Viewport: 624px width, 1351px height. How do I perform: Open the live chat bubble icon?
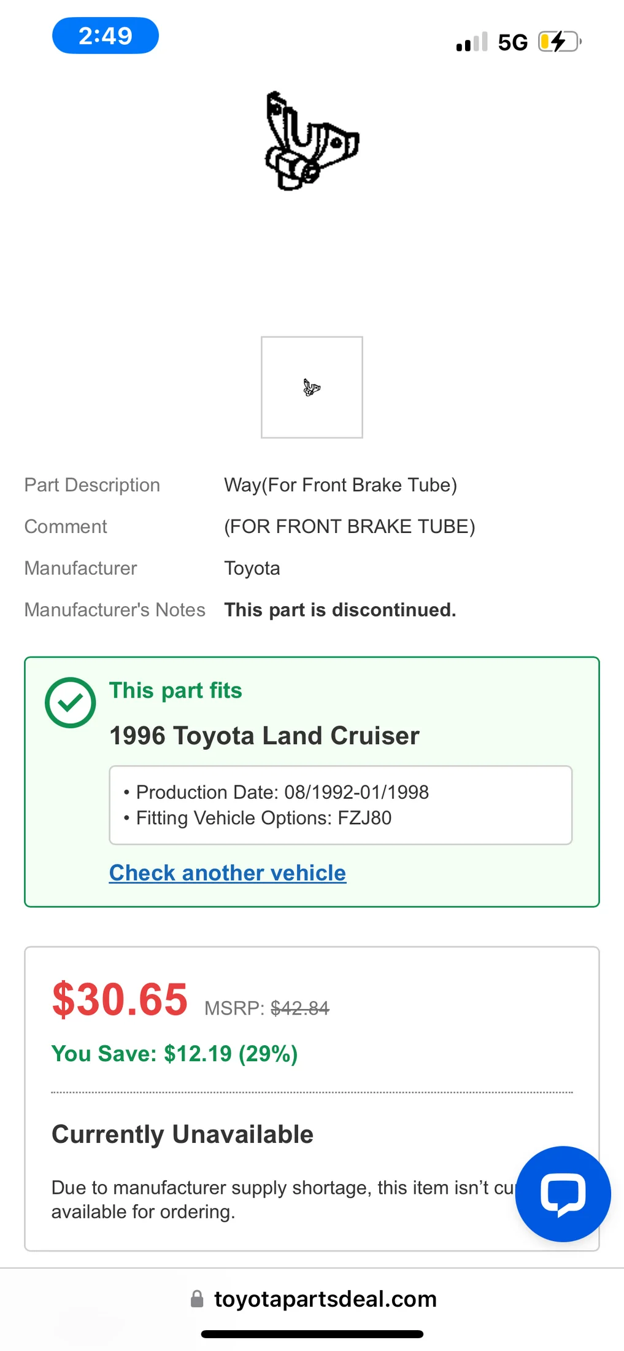[563, 1194]
